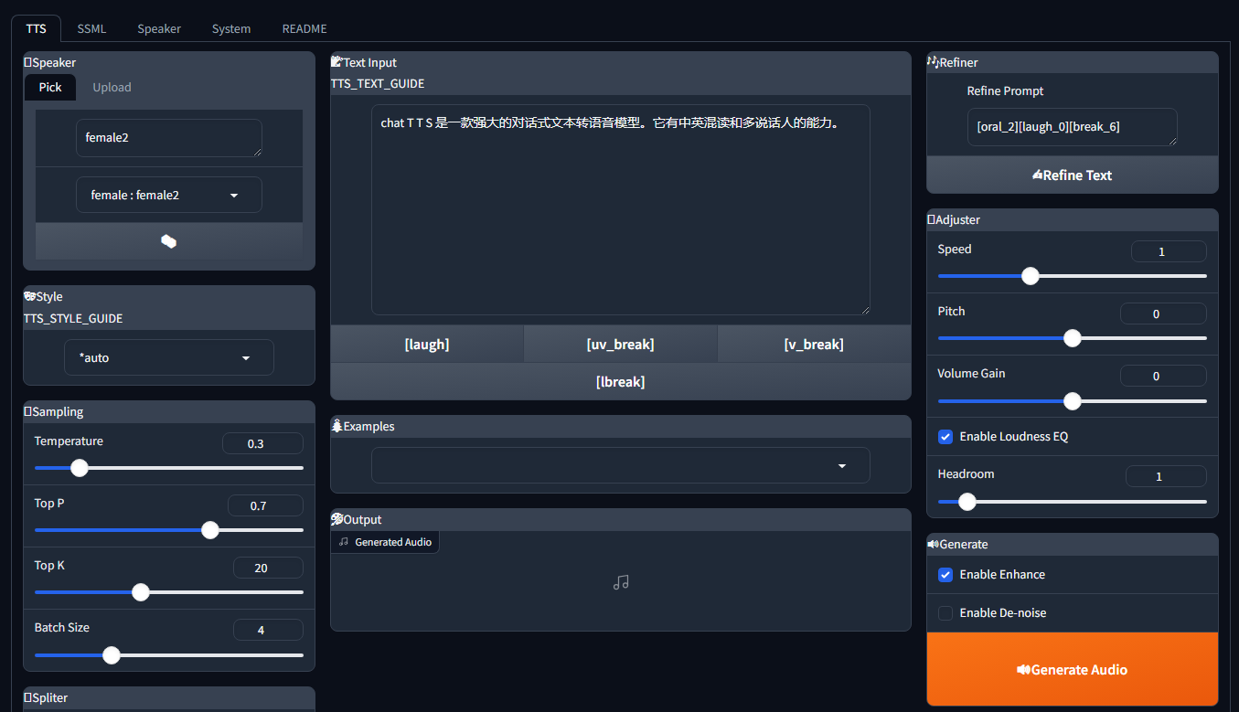Insert the [uv_break] tag
Screen dimensions: 1239x712
pos(620,345)
